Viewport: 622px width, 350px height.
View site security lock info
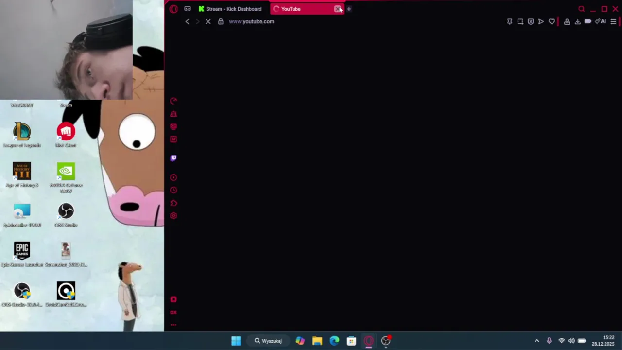221,21
